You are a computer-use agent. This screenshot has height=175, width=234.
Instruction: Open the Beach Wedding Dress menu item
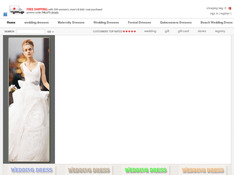point(217,22)
